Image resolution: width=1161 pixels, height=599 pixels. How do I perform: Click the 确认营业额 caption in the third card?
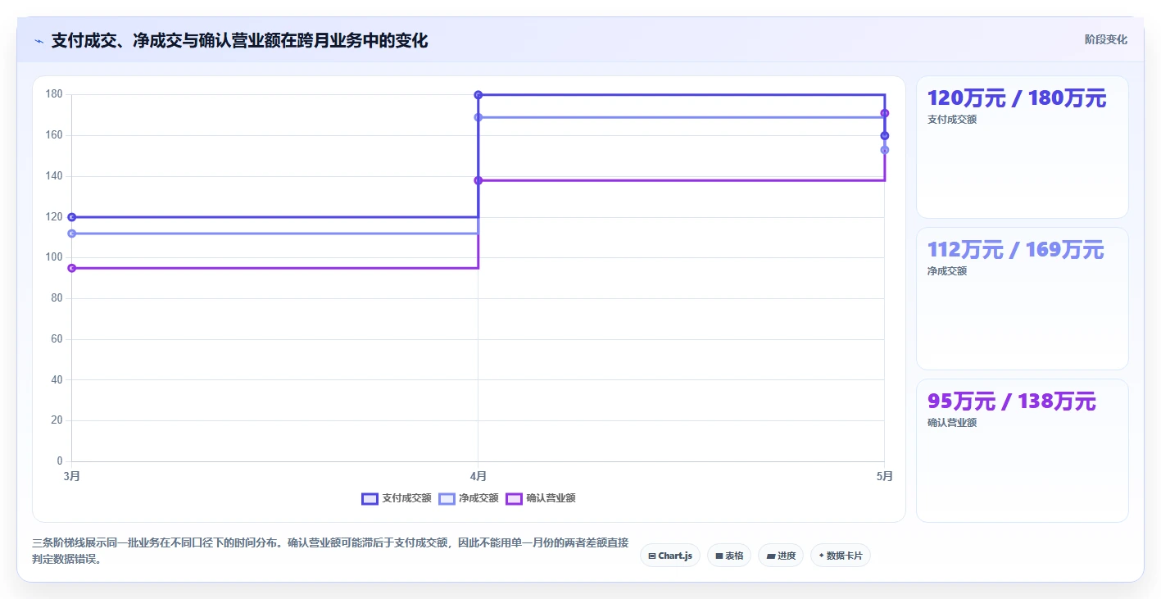[952, 423]
